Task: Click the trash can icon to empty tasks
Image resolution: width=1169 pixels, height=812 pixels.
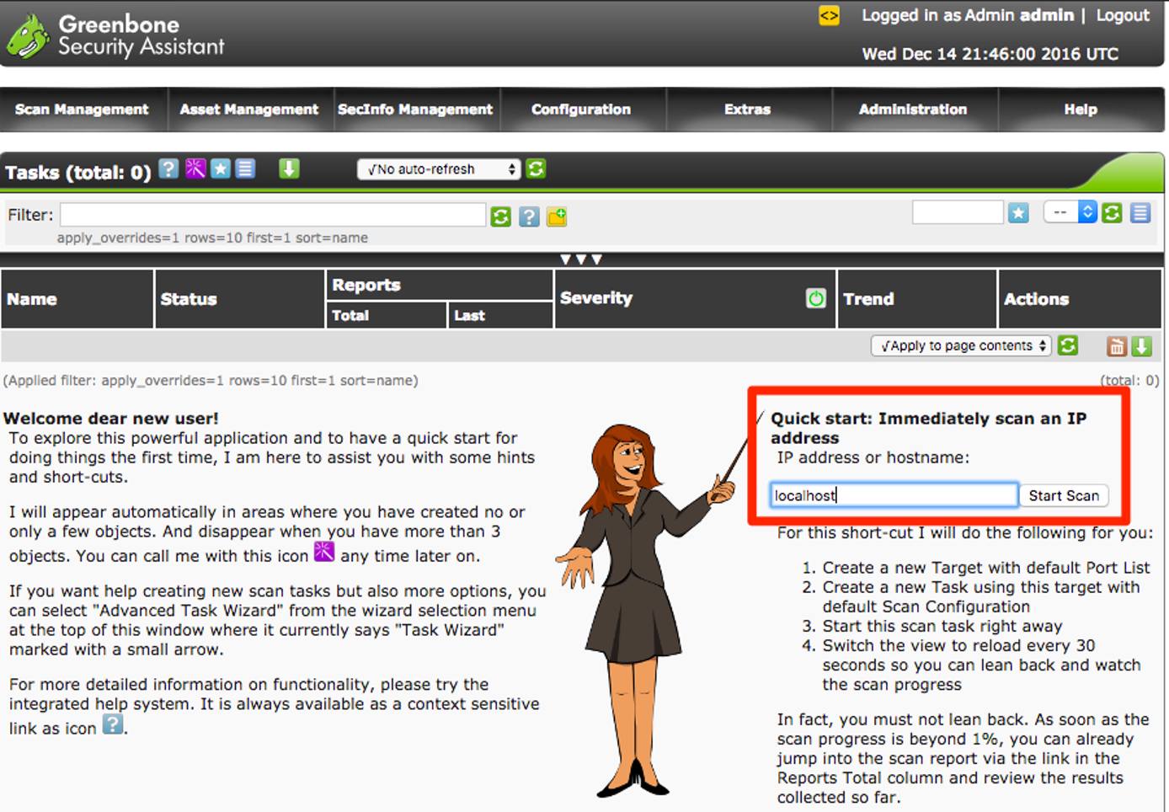Action: coord(1116,345)
